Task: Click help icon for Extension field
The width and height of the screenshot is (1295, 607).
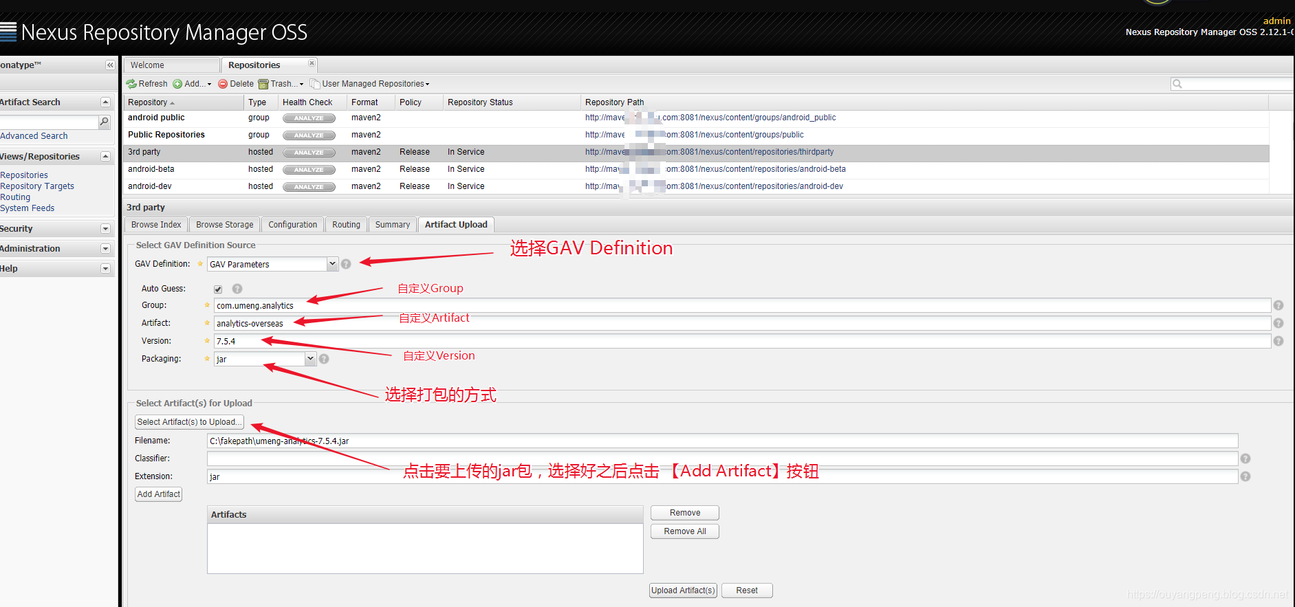Action: coord(1245,476)
